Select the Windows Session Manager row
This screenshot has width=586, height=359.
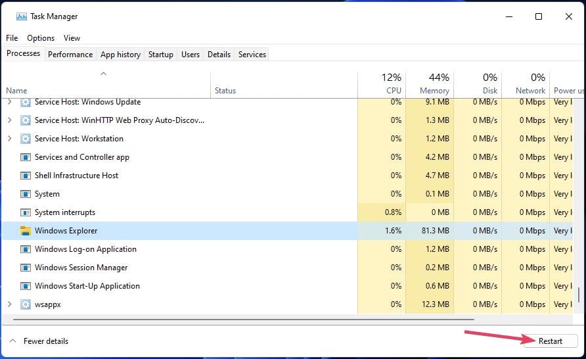tap(287, 268)
